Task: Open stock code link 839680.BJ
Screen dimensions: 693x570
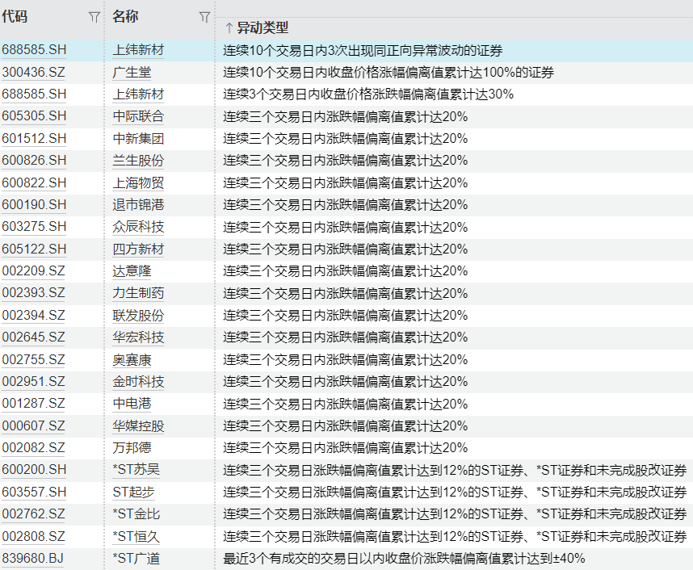Action: 32,558
